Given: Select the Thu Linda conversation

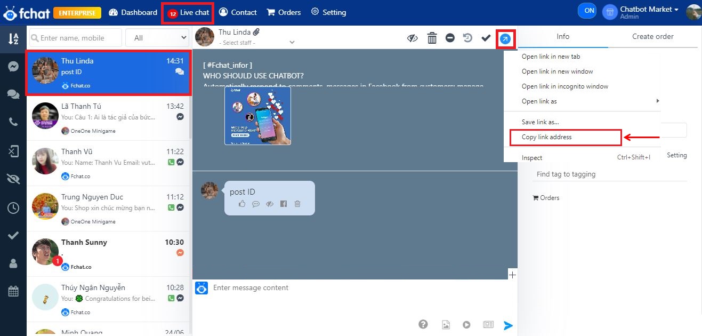Looking at the screenshot, I should pos(108,73).
